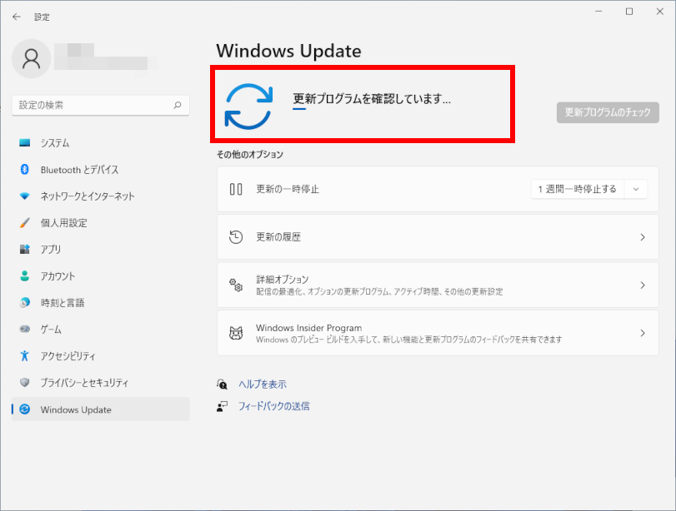The width and height of the screenshot is (676, 511).
Task: Open the ヘルプを表示 link
Action: click(x=262, y=384)
